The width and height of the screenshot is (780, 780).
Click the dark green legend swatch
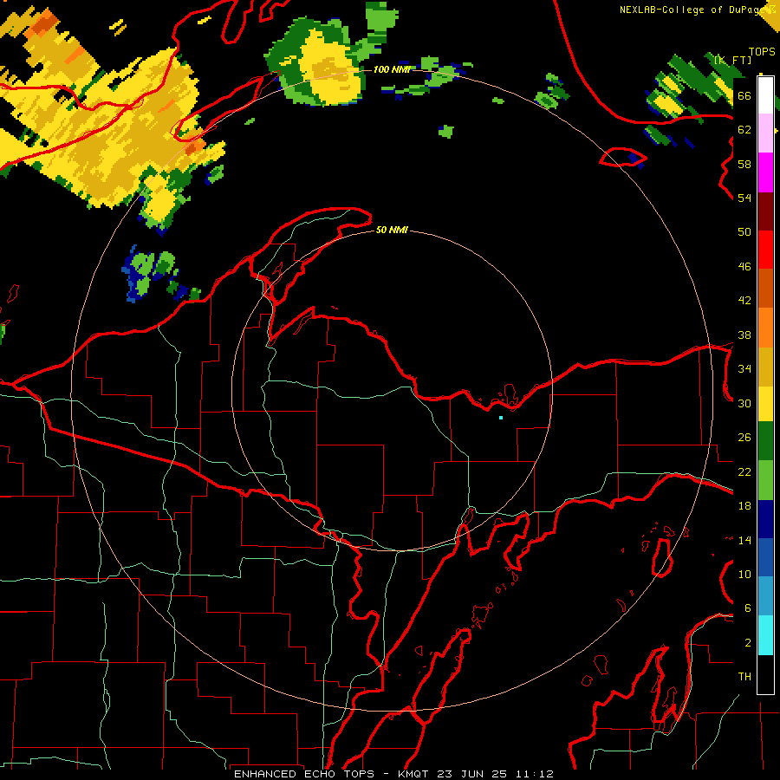click(x=765, y=441)
